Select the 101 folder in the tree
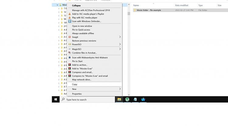Image resolution: width=228 pixels, height=128 pixels. tap(65, 23)
